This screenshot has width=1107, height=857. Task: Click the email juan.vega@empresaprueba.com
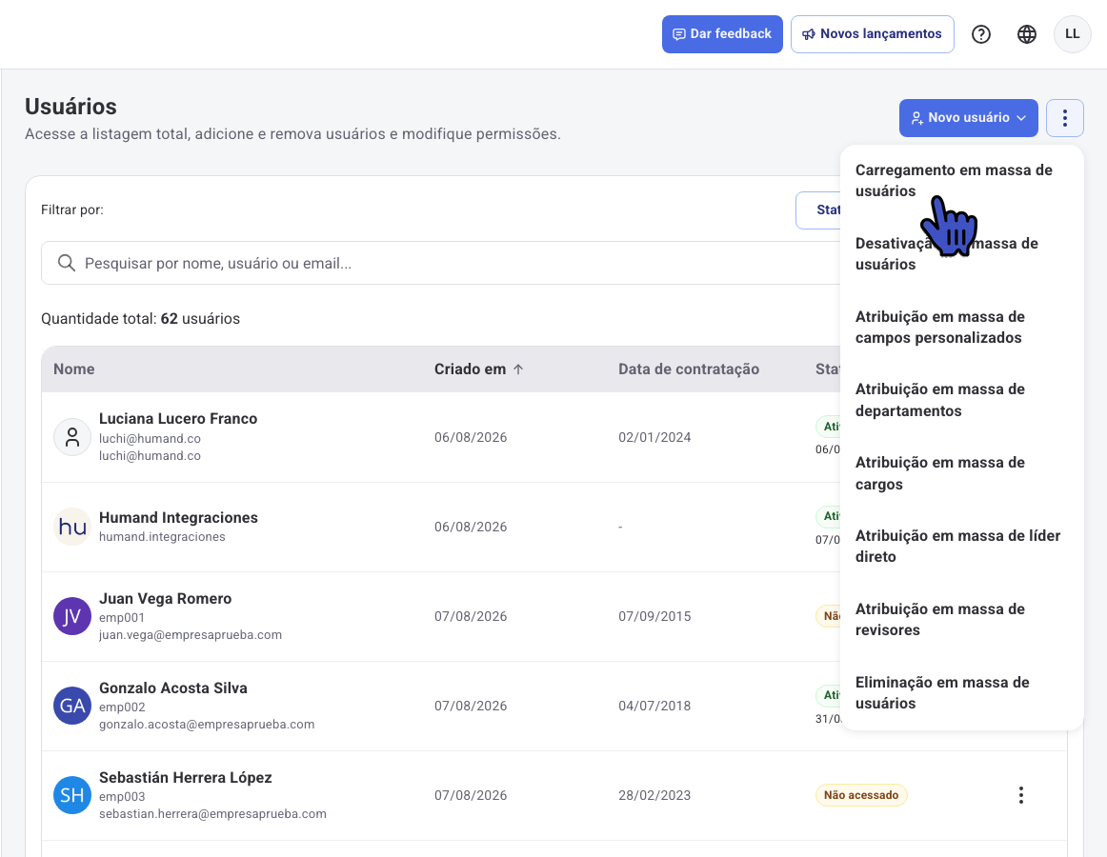tap(191, 634)
